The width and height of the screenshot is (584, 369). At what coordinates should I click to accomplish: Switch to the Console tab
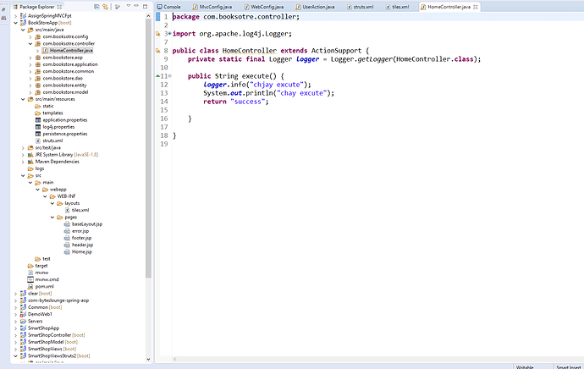(171, 7)
